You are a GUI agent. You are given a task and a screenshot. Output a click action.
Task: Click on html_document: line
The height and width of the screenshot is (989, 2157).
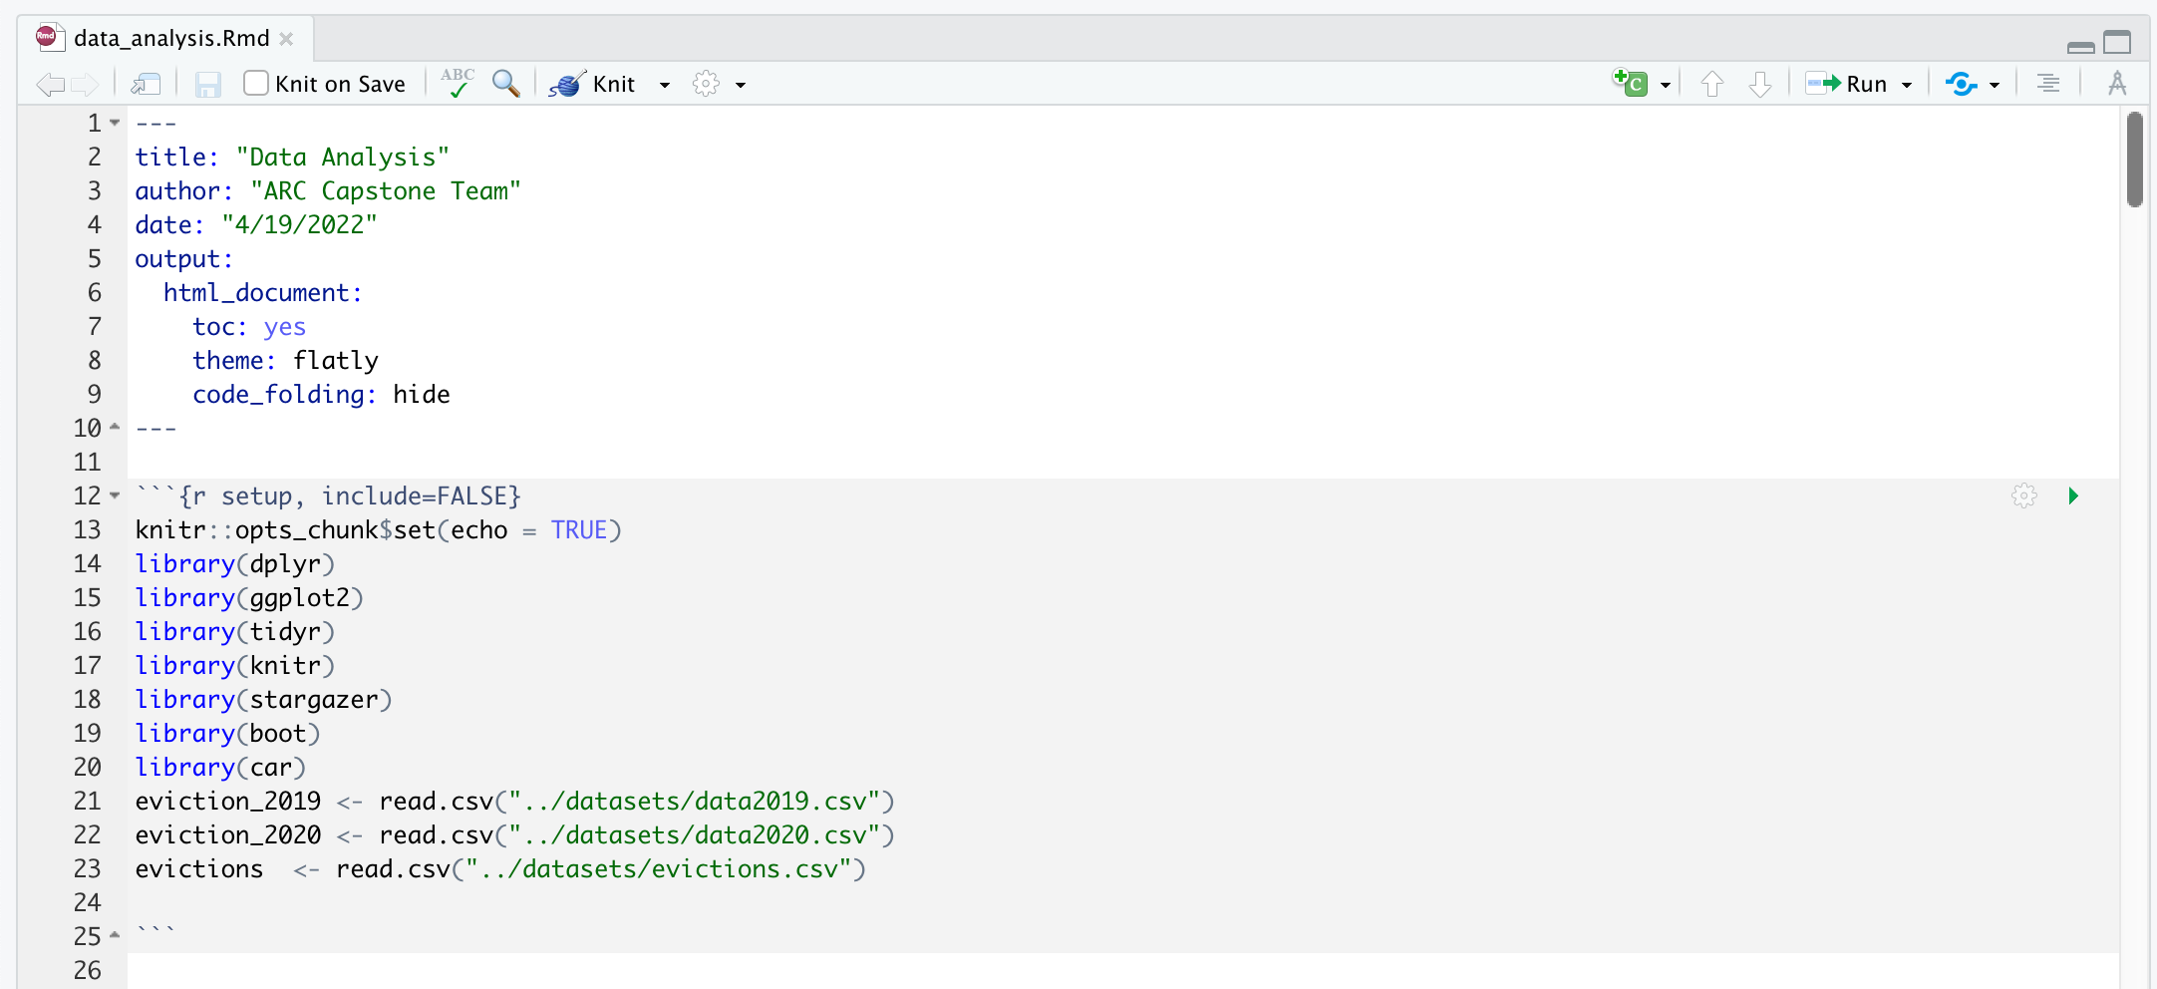(263, 293)
